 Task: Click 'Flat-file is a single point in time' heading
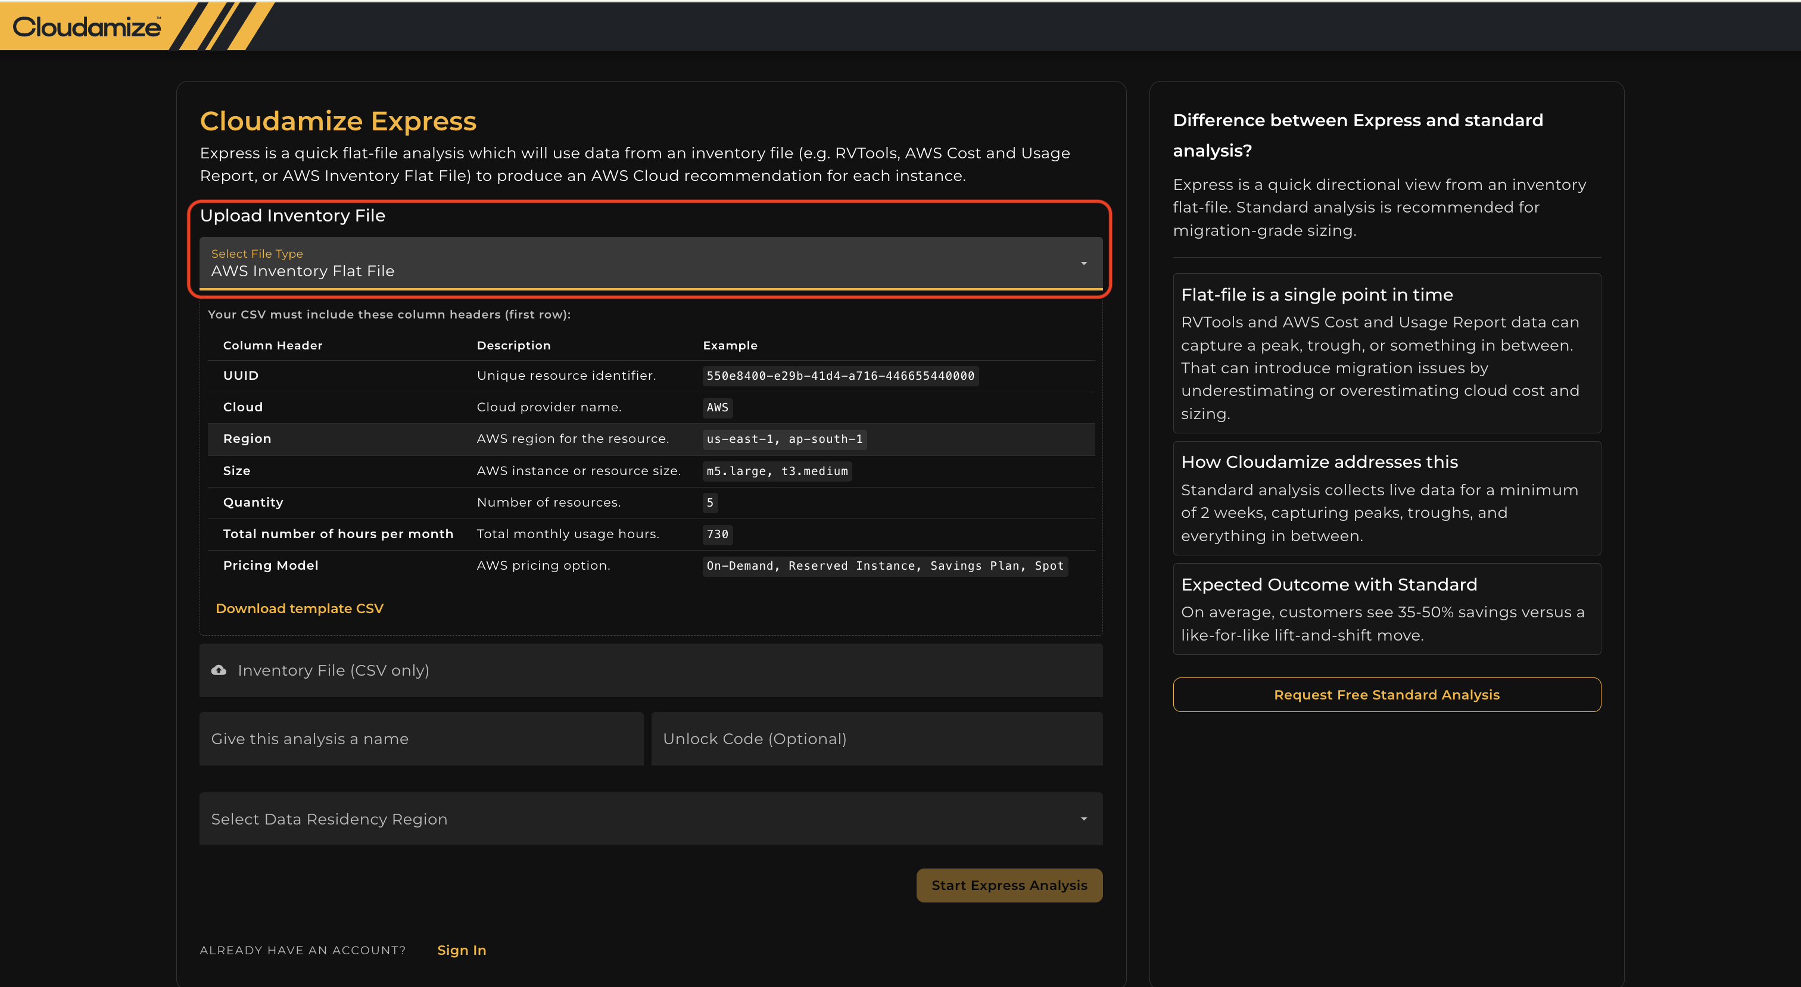[x=1316, y=294]
